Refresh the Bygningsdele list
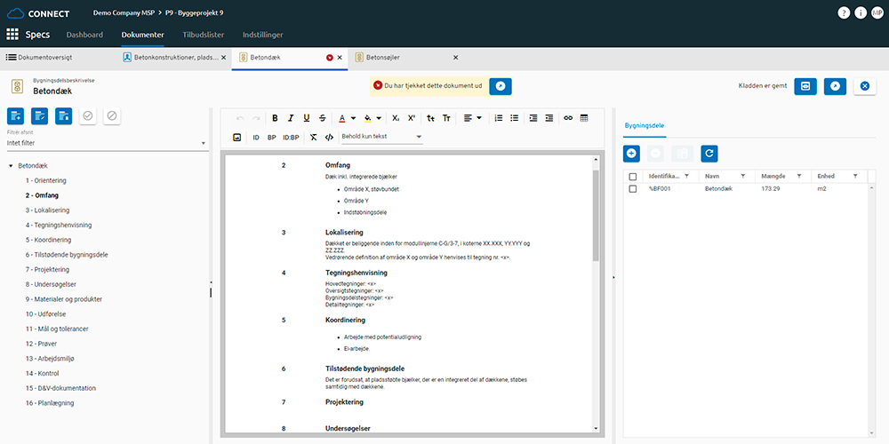Viewport: 889px width, 444px height. [x=709, y=153]
